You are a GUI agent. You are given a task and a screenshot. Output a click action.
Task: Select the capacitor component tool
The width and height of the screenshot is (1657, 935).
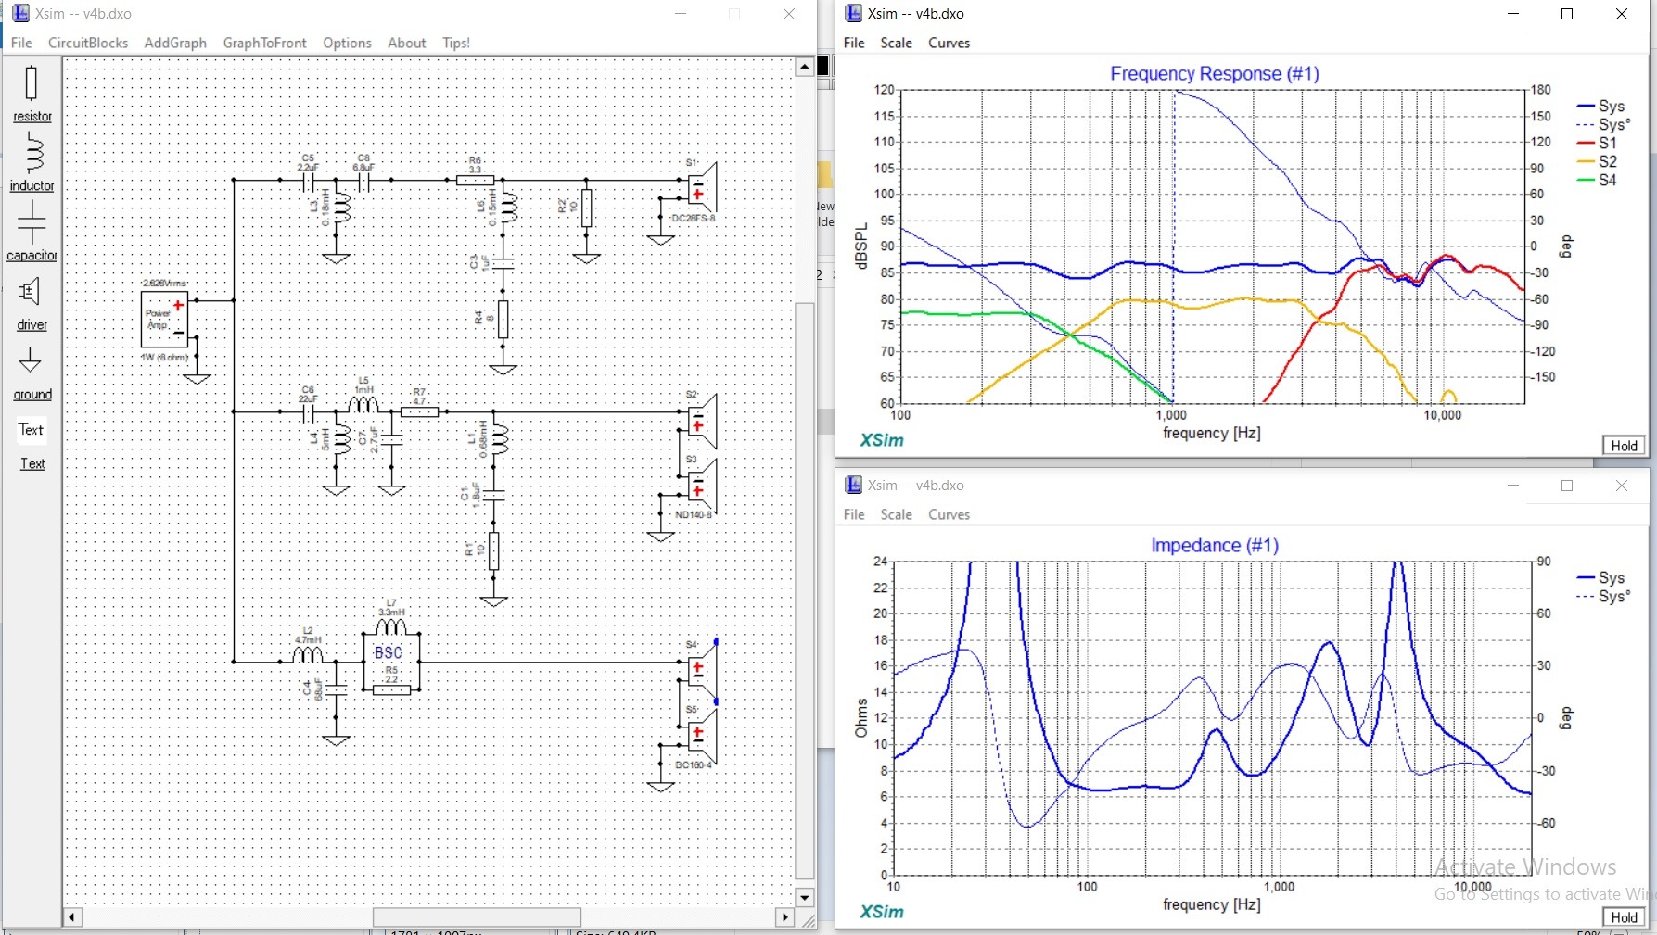(x=32, y=232)
